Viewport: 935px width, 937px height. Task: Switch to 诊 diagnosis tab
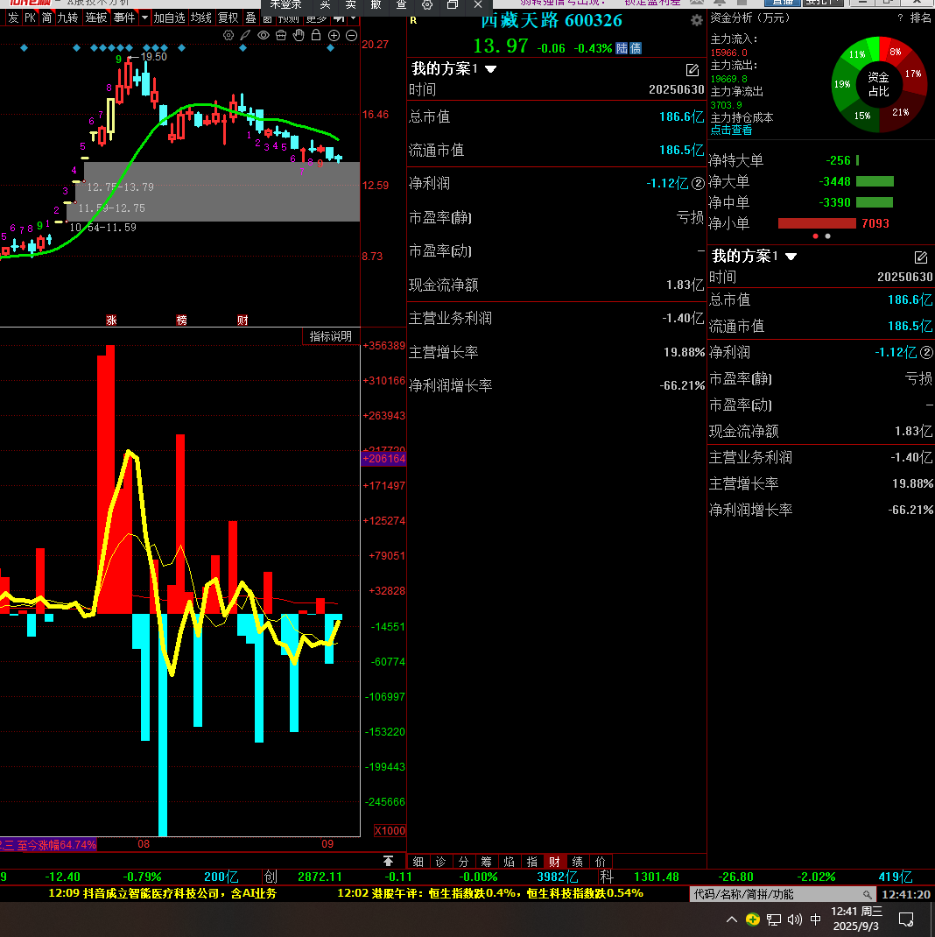coord(441,862)
